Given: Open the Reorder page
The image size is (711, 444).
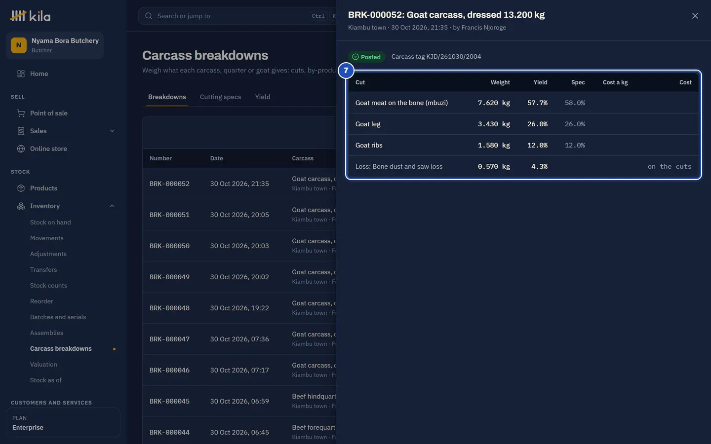Looking at the screenshot, I should point(41,301).
